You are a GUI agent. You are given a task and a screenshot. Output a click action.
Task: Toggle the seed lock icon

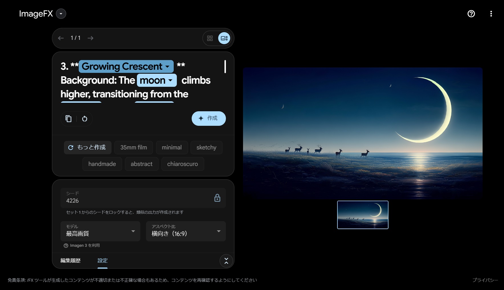(217, 198)
